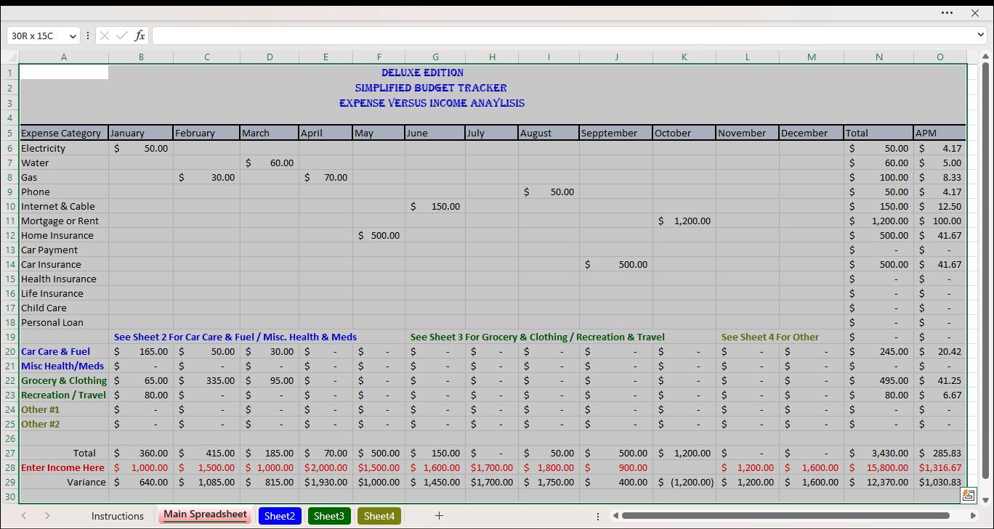Open the green Sheet3 tab
994x529 pixels.
(328, 516)
